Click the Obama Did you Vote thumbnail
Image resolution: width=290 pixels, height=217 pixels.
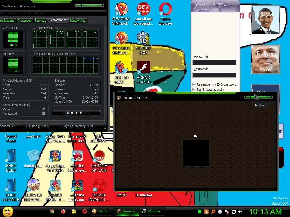tap(266, 20)
